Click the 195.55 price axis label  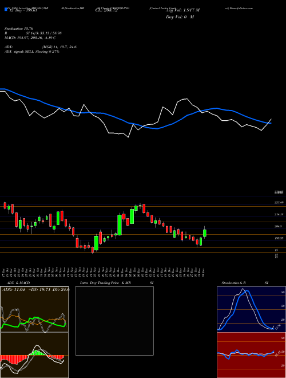(x=279, y=238)
